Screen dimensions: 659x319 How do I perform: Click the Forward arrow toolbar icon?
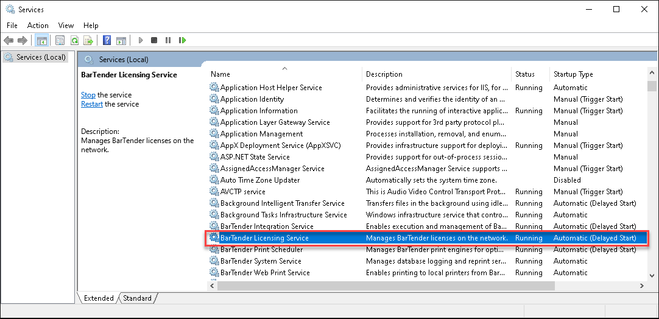[23, 40]
